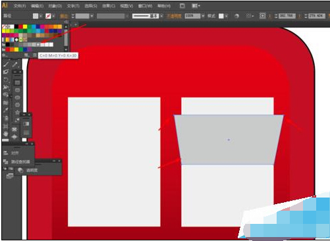330x241 pixels.
Task: Select the Hand tool in toolbox
Action: 6,134
